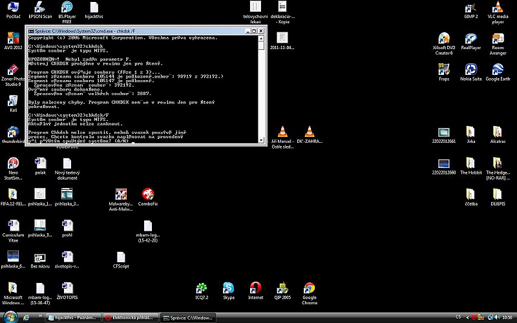Launch Zoner Photo Studio 9
The height and width of the screenshot is (323, 517).
(13, 75)
